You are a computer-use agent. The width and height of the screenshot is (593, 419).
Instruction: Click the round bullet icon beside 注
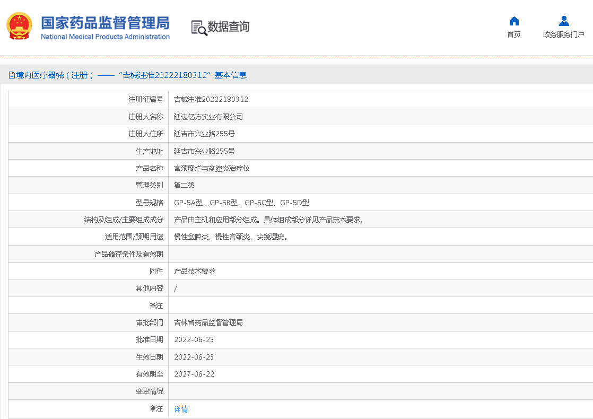click(153, 408)
